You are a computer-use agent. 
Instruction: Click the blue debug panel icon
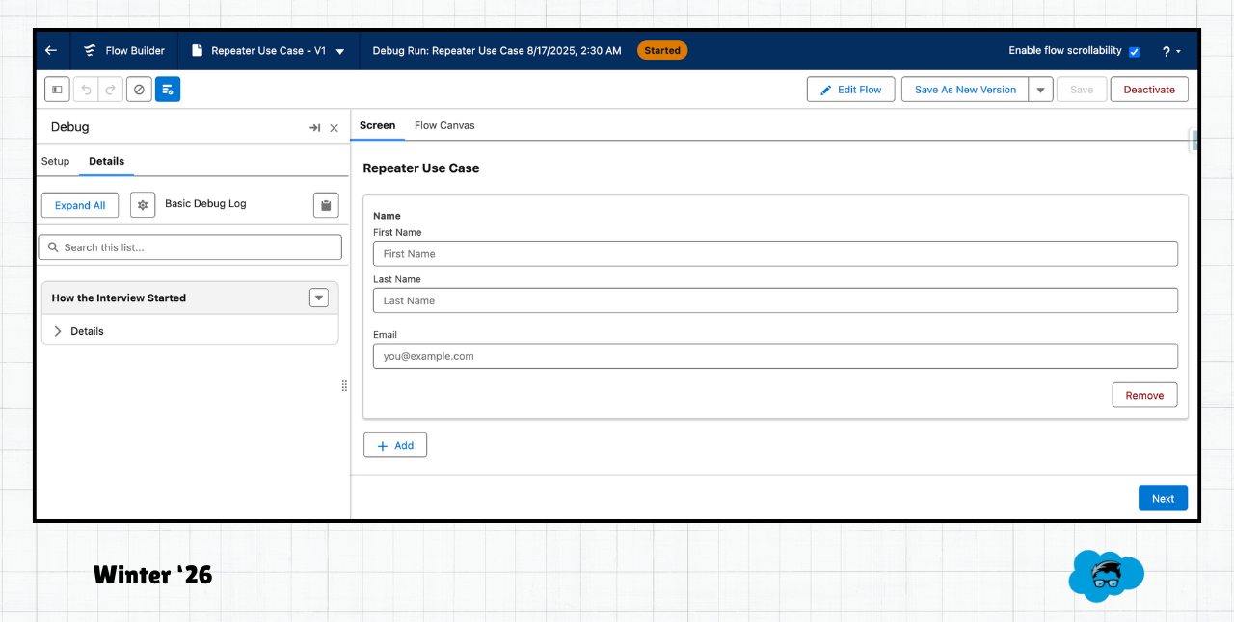(168, 90)
